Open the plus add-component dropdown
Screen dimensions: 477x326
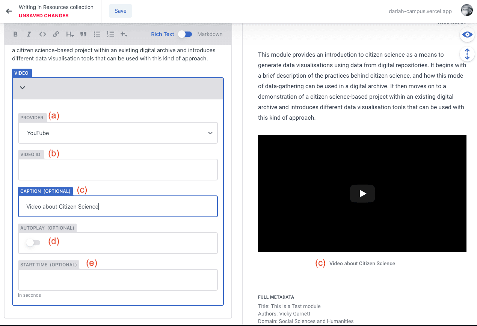124,34
